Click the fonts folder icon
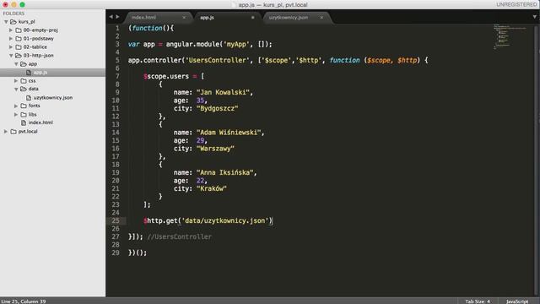 click(24, 106)
